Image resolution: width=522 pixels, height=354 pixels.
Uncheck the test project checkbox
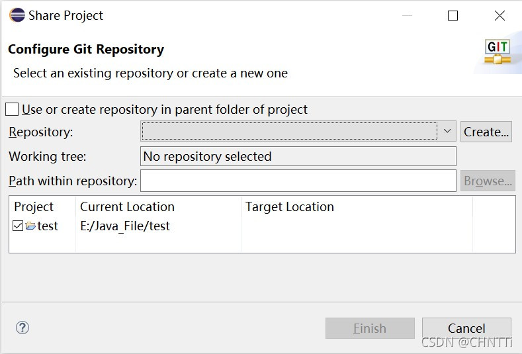click(18, 226)
